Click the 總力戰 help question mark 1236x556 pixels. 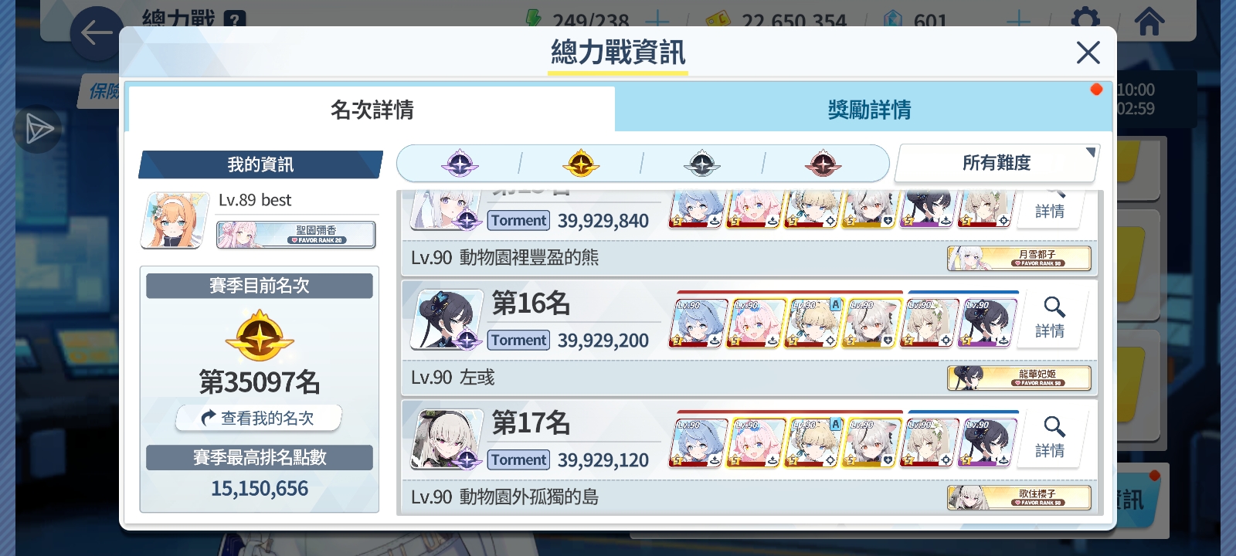(235, 20)
